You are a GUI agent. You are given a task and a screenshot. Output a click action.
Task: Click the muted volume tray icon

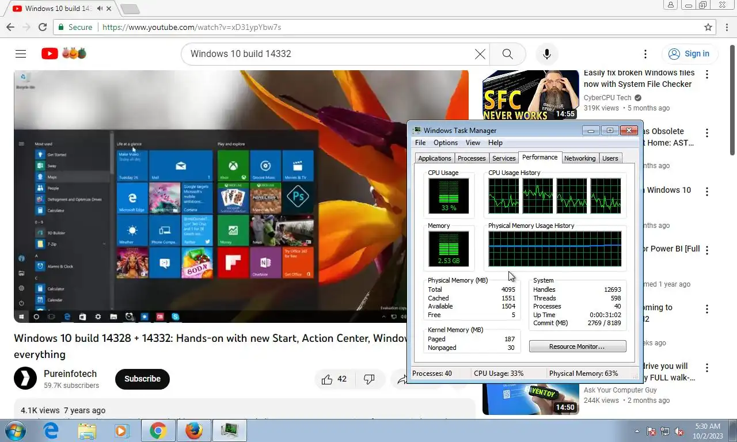(x=679, y=431)
